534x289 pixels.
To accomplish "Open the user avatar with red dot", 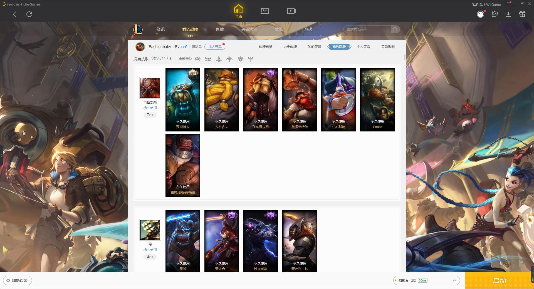I will coord(481,14).
